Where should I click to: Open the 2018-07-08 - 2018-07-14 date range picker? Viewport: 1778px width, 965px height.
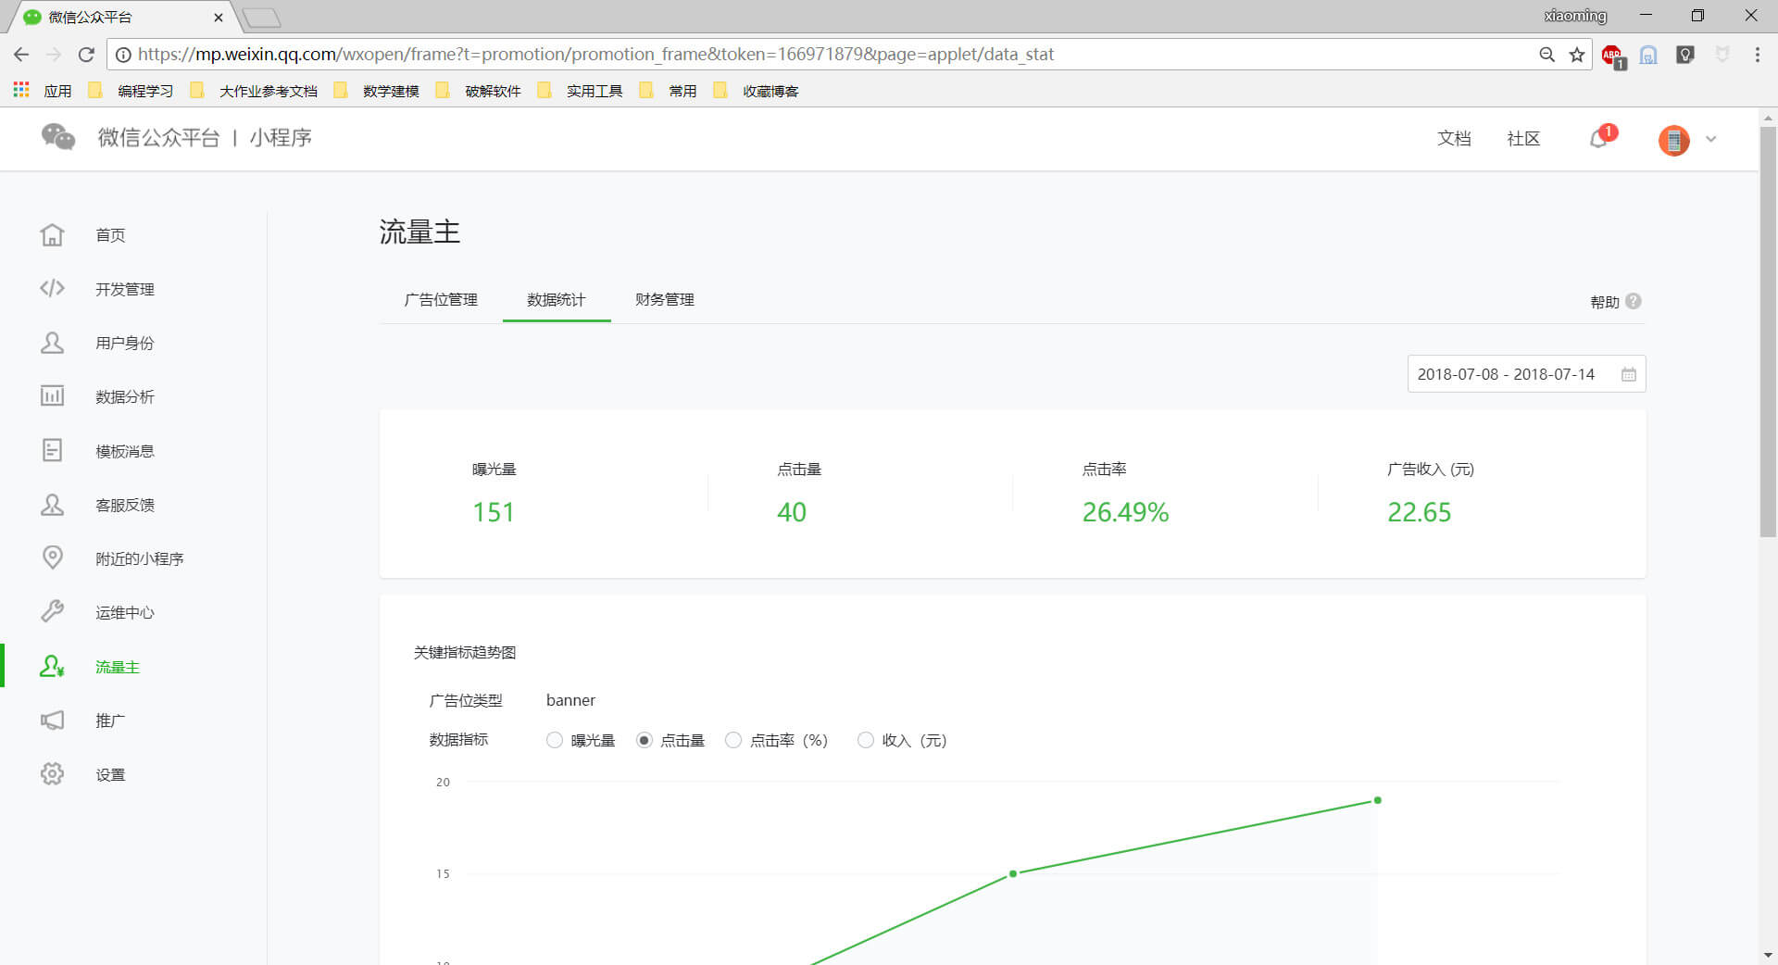click(x=1526, y=374)
